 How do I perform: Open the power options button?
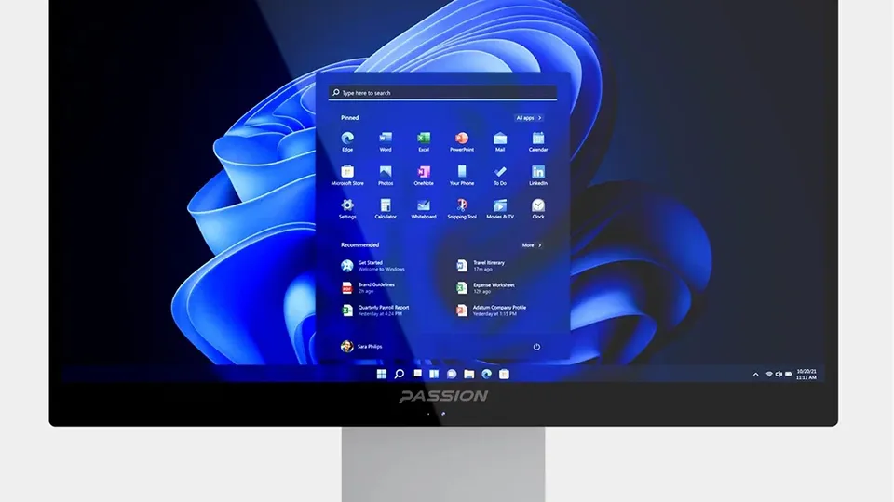click(x=536, y=347)
